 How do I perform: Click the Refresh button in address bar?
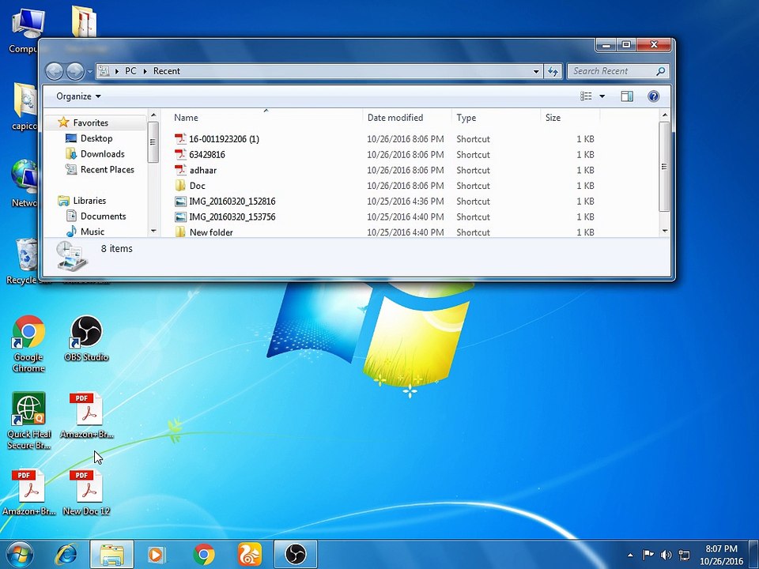point(553,72)
